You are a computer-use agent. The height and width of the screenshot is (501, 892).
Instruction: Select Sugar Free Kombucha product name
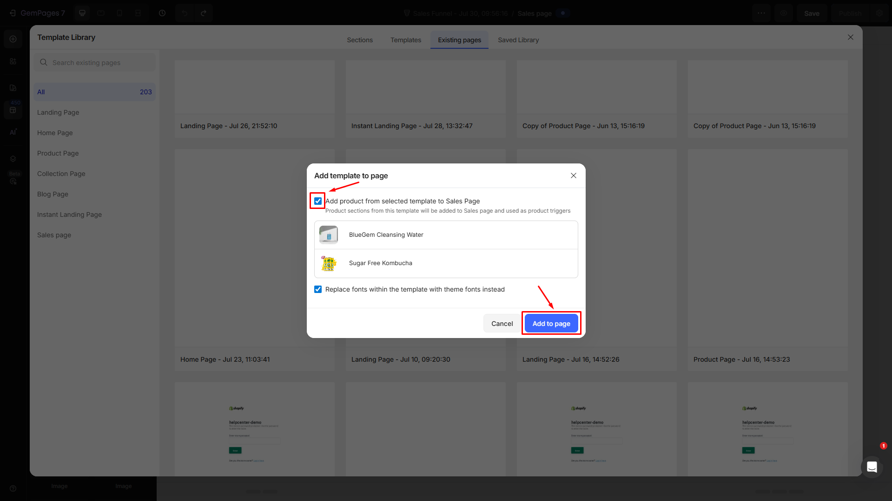click(381, 263)
